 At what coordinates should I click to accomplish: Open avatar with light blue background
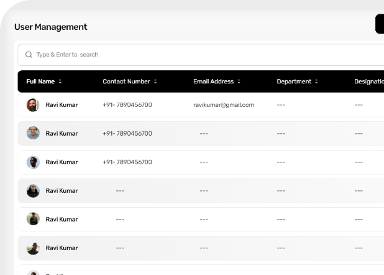(33, 162)
